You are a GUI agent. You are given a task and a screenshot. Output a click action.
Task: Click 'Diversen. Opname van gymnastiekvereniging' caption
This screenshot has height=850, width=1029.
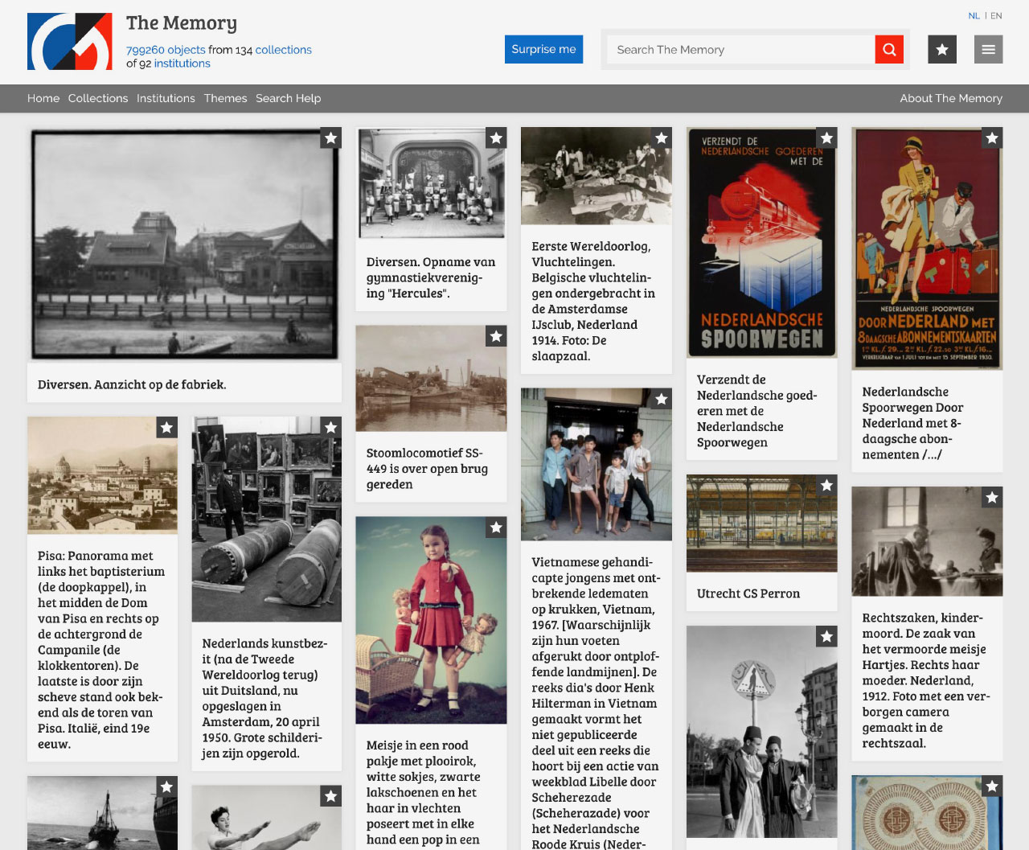431,277
